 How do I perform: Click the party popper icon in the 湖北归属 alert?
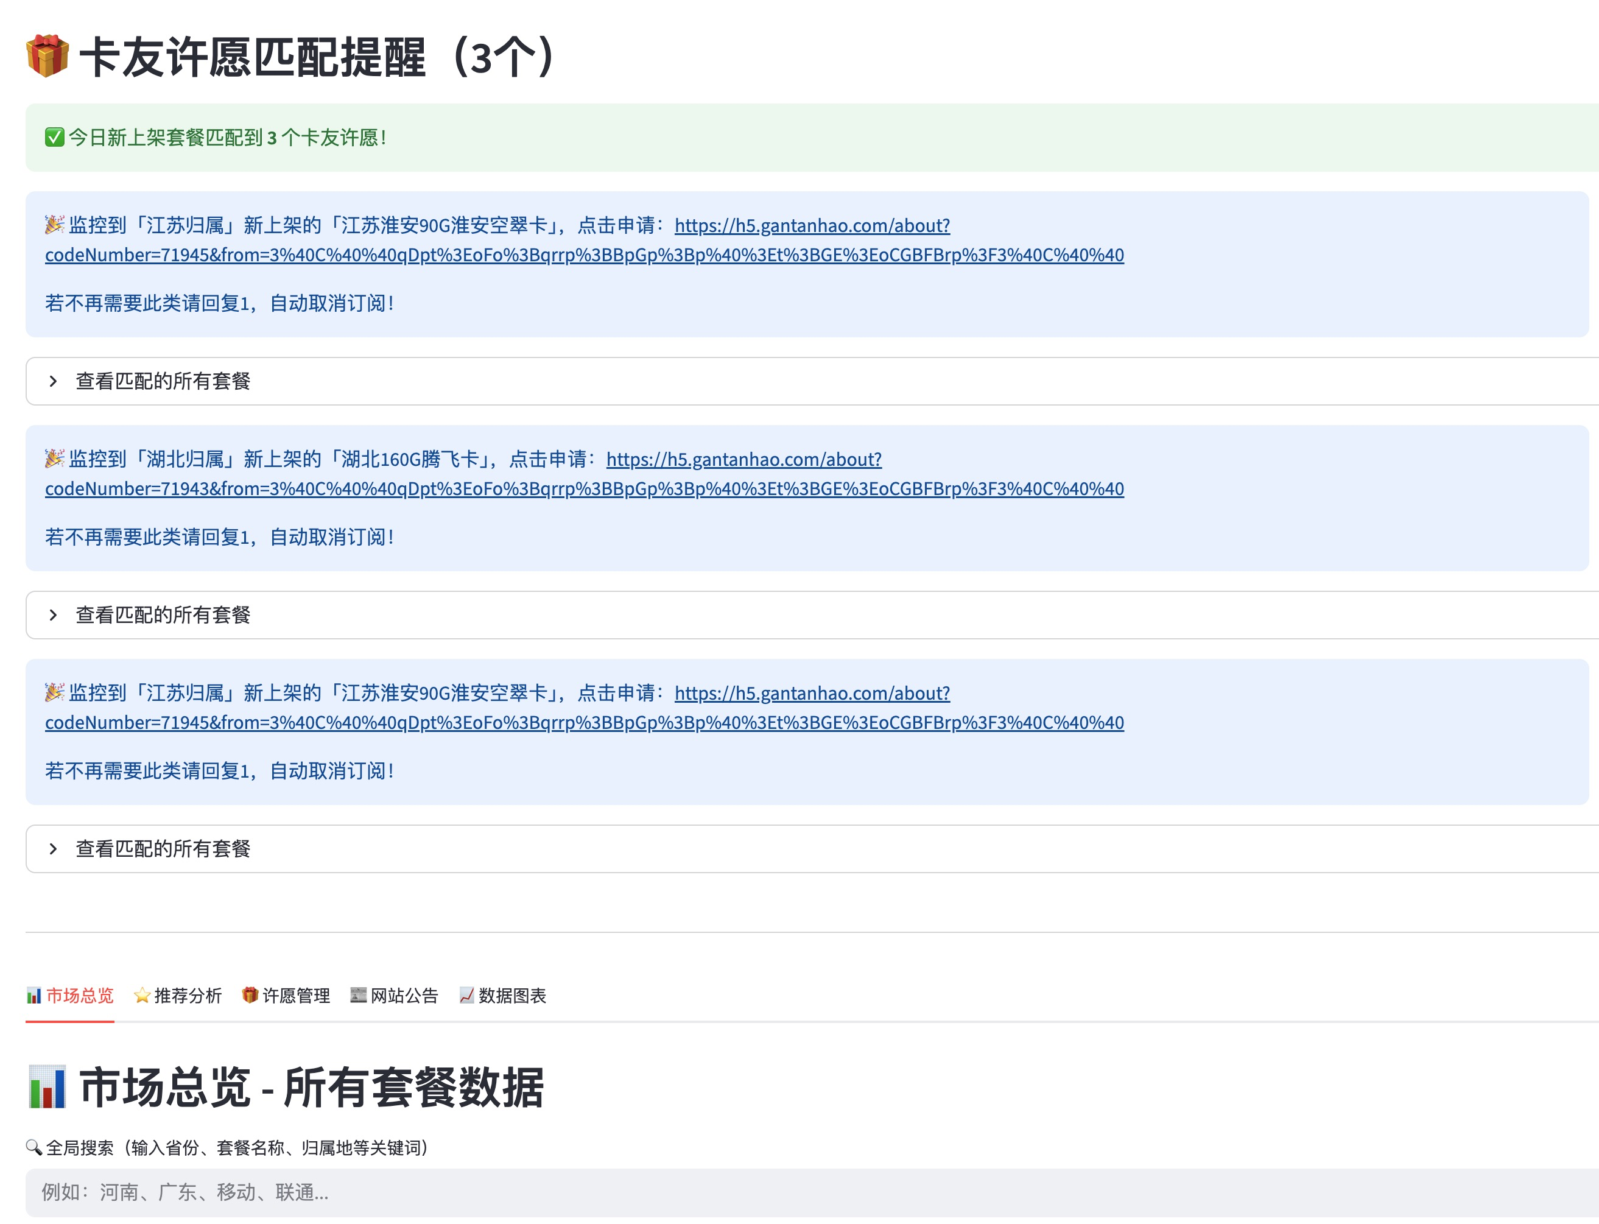55,459
